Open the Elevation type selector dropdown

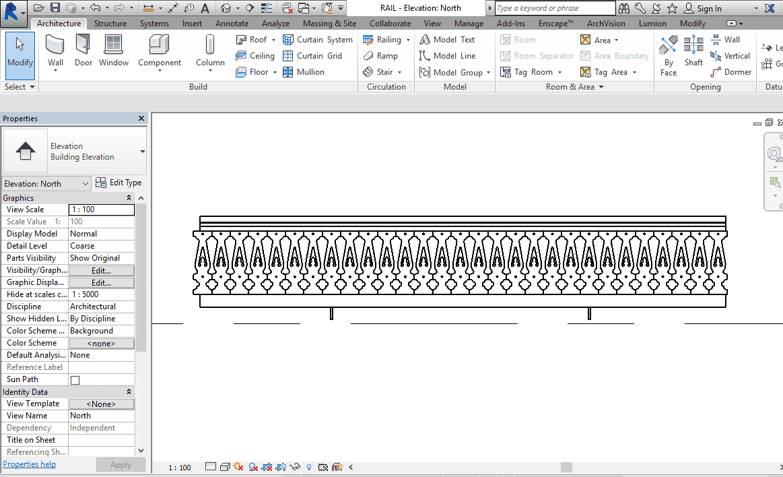(142, 152)
